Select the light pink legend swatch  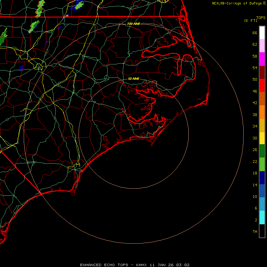coord(262,45)
